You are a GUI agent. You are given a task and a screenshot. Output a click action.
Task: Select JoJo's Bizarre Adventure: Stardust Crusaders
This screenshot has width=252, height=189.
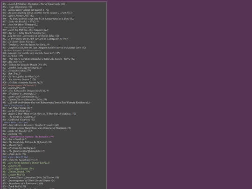(31, 125)
